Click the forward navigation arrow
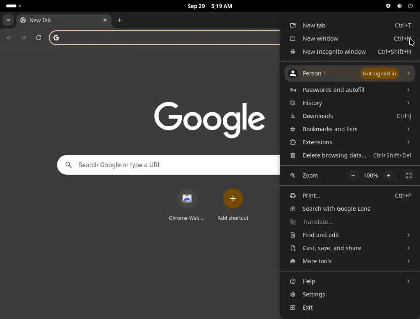Viewport: 420px width, 319px height. (x=24, y=38)
